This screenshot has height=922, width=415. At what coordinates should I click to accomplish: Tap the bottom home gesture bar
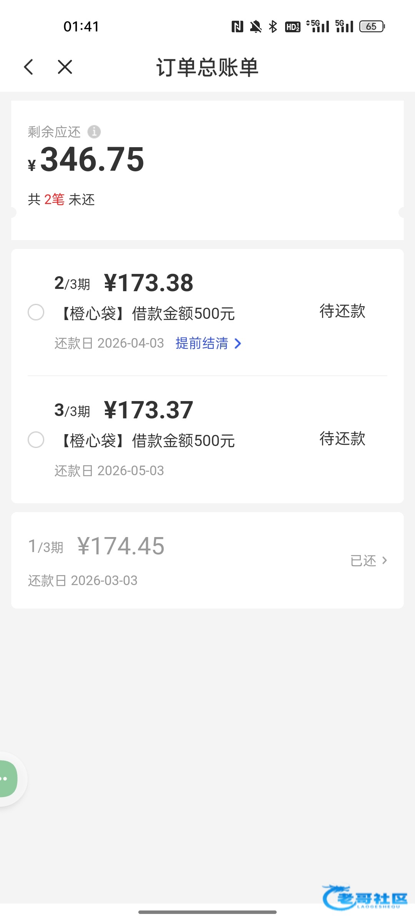207,912
